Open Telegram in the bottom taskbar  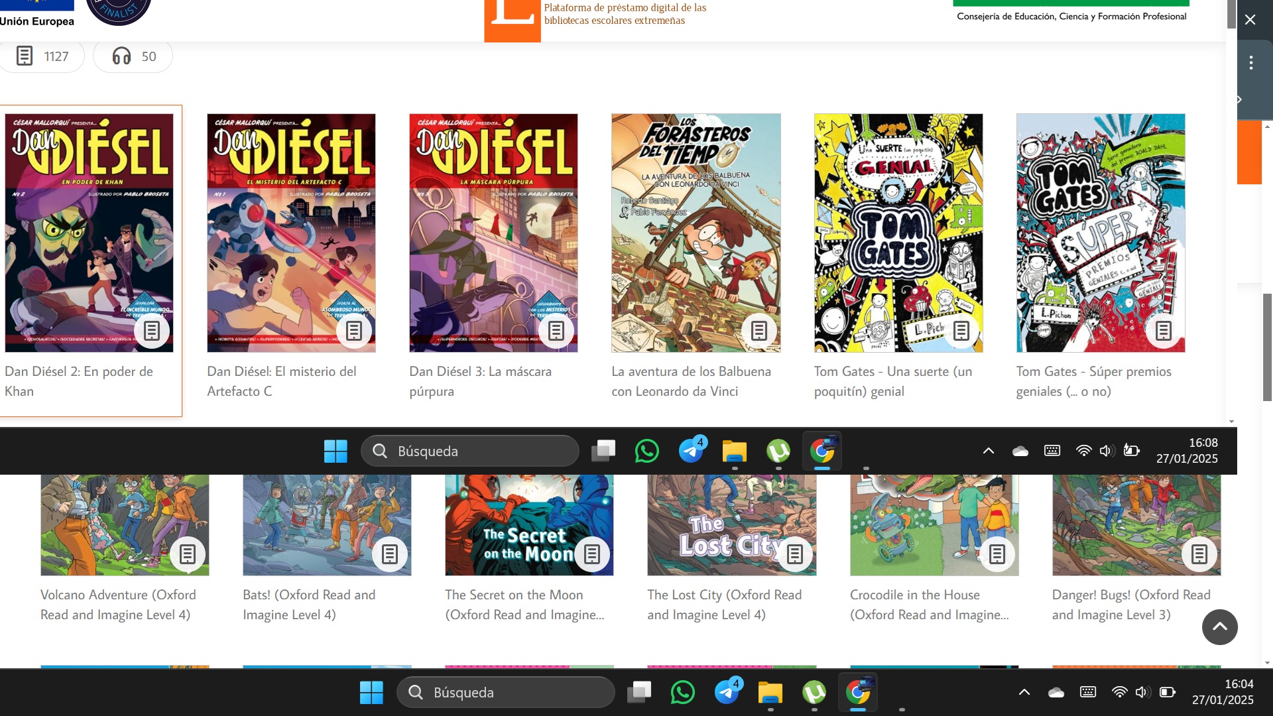[727, 692]
